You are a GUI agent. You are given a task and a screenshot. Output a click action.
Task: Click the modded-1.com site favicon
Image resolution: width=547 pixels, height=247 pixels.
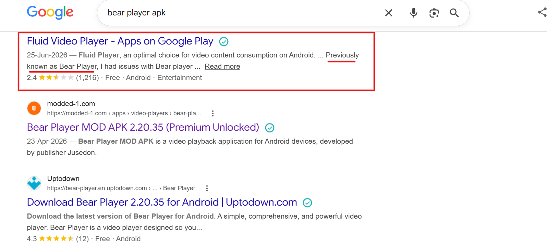pos(34,108)
